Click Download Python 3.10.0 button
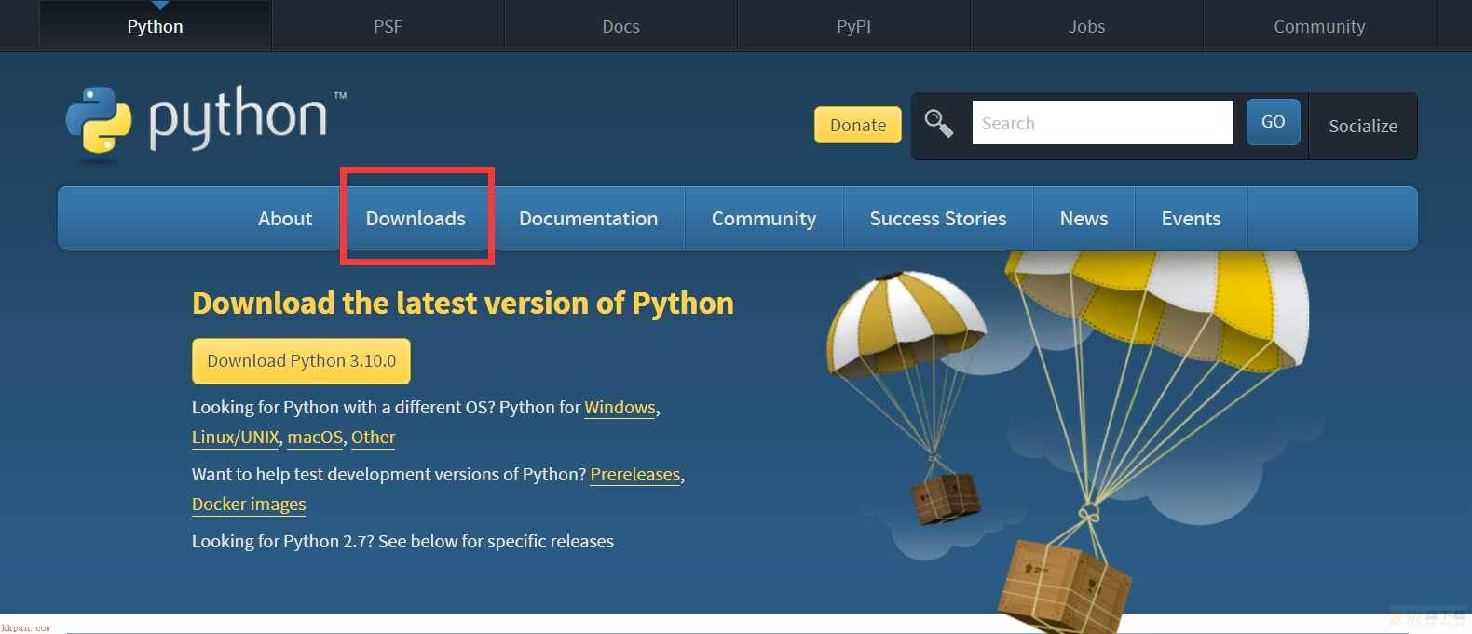The image size is (1472, 634). 301,361
